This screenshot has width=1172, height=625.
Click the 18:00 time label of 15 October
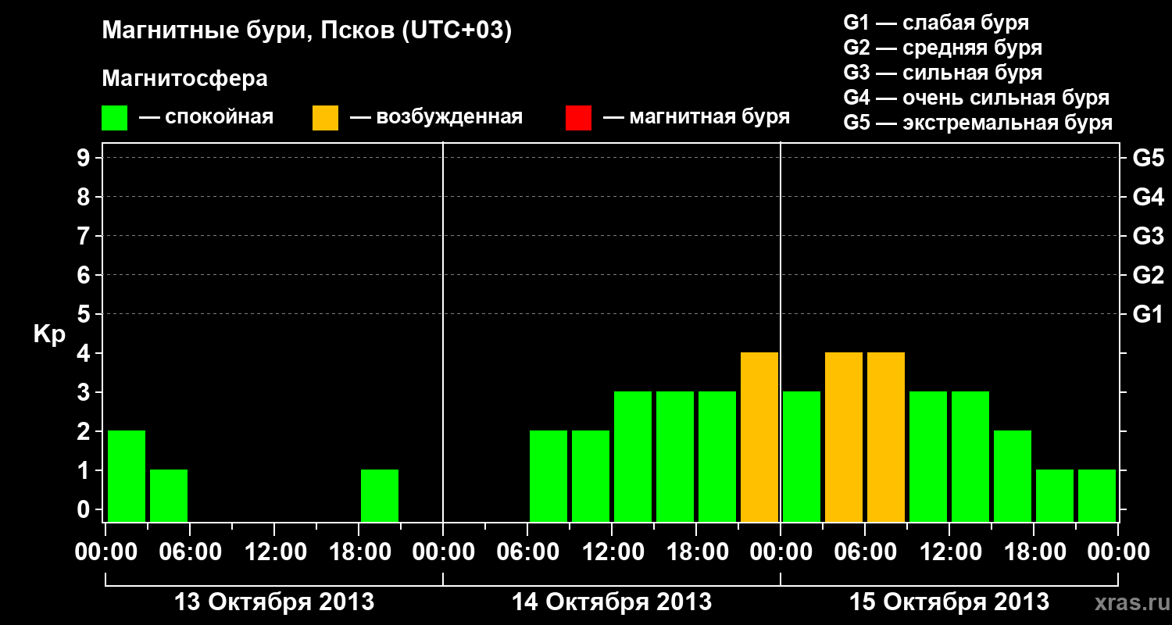point(1034,552)
